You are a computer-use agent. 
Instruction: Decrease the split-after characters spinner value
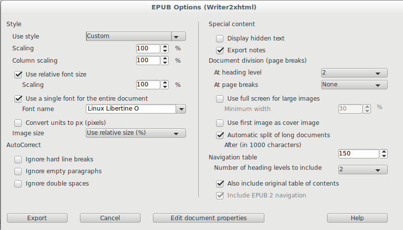pyautogui.click(x=384, y=156)
